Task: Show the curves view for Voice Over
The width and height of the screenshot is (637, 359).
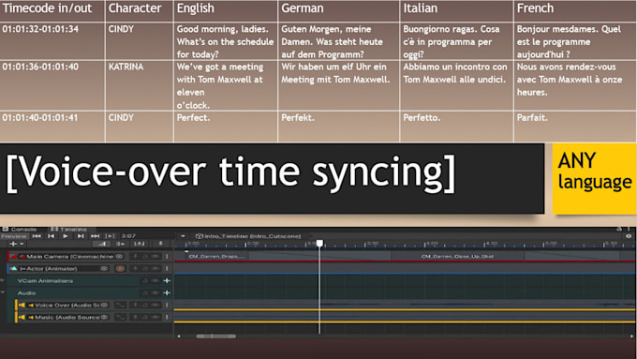Action: (120, 305)
